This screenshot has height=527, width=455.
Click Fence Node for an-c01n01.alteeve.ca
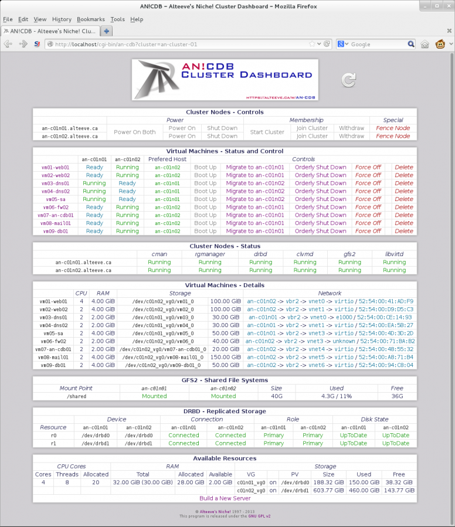coord(393,128)
